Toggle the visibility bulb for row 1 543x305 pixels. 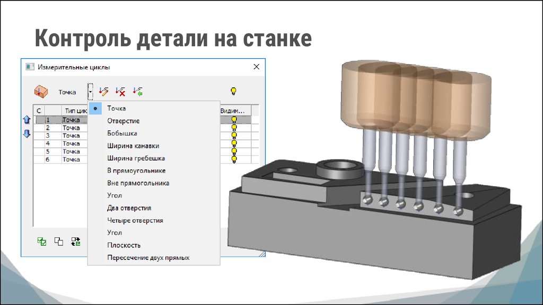pos(234,120)
